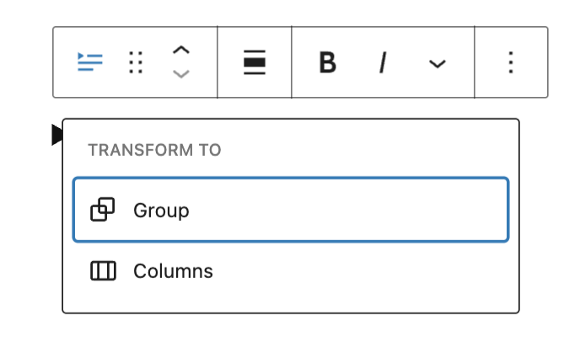Click the six-dot drag handle
The width and height of the screenshot is (580, 337).
[135, 62]
